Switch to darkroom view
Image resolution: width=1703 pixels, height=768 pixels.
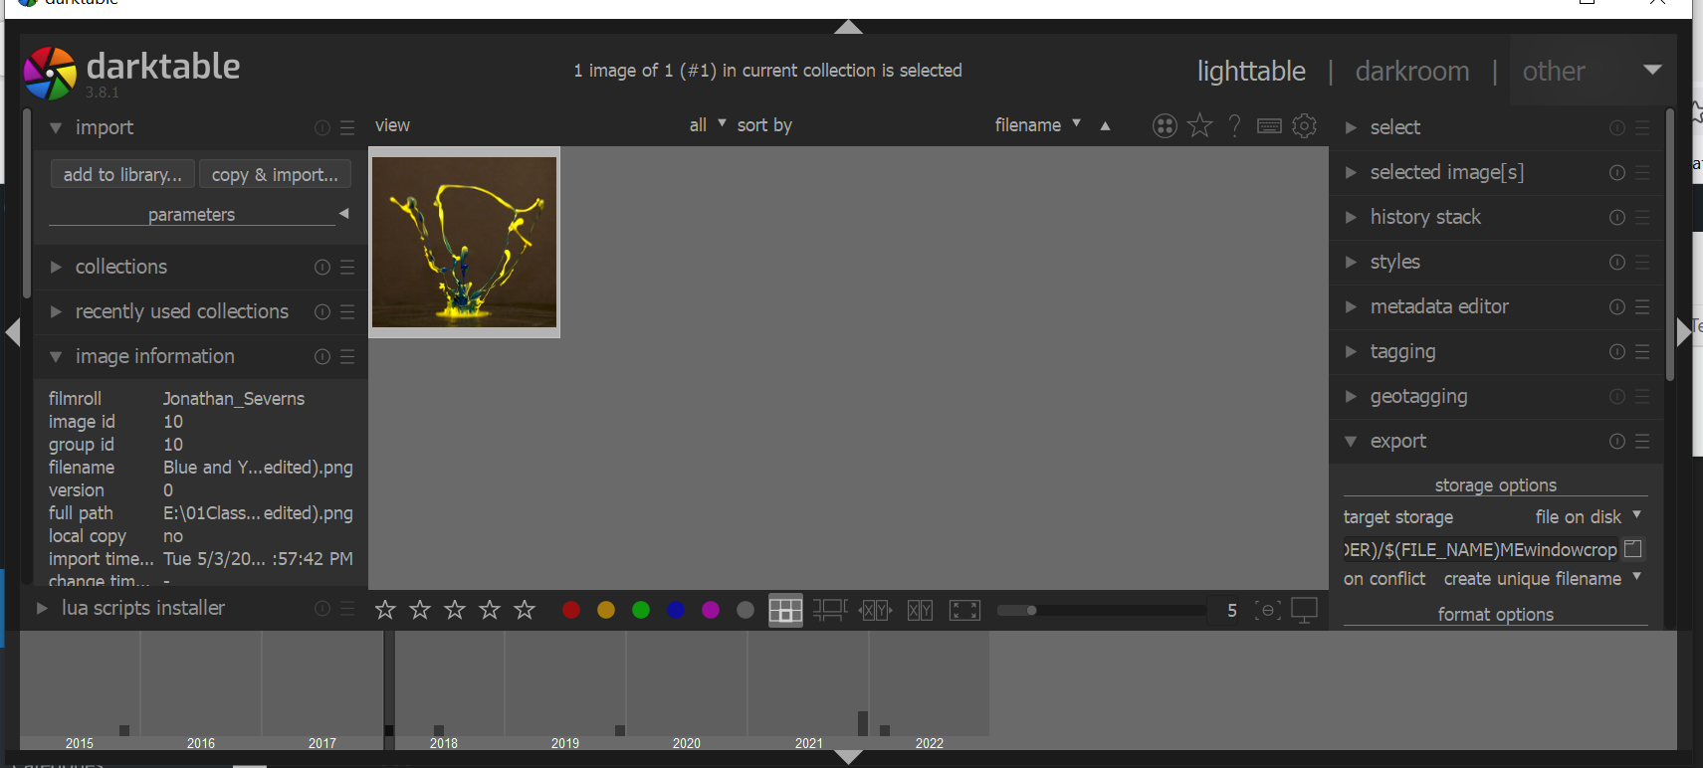(x=1411, y=72)
